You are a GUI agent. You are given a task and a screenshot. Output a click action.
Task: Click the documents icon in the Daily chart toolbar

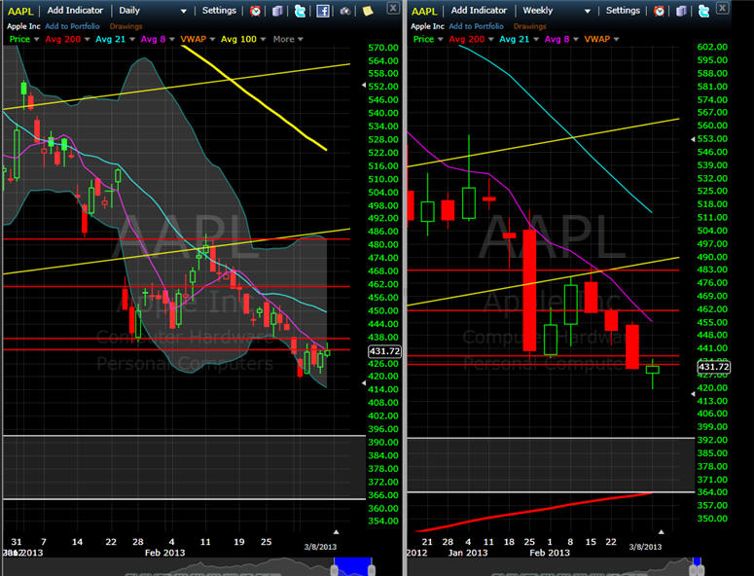(x=277, y=11)
